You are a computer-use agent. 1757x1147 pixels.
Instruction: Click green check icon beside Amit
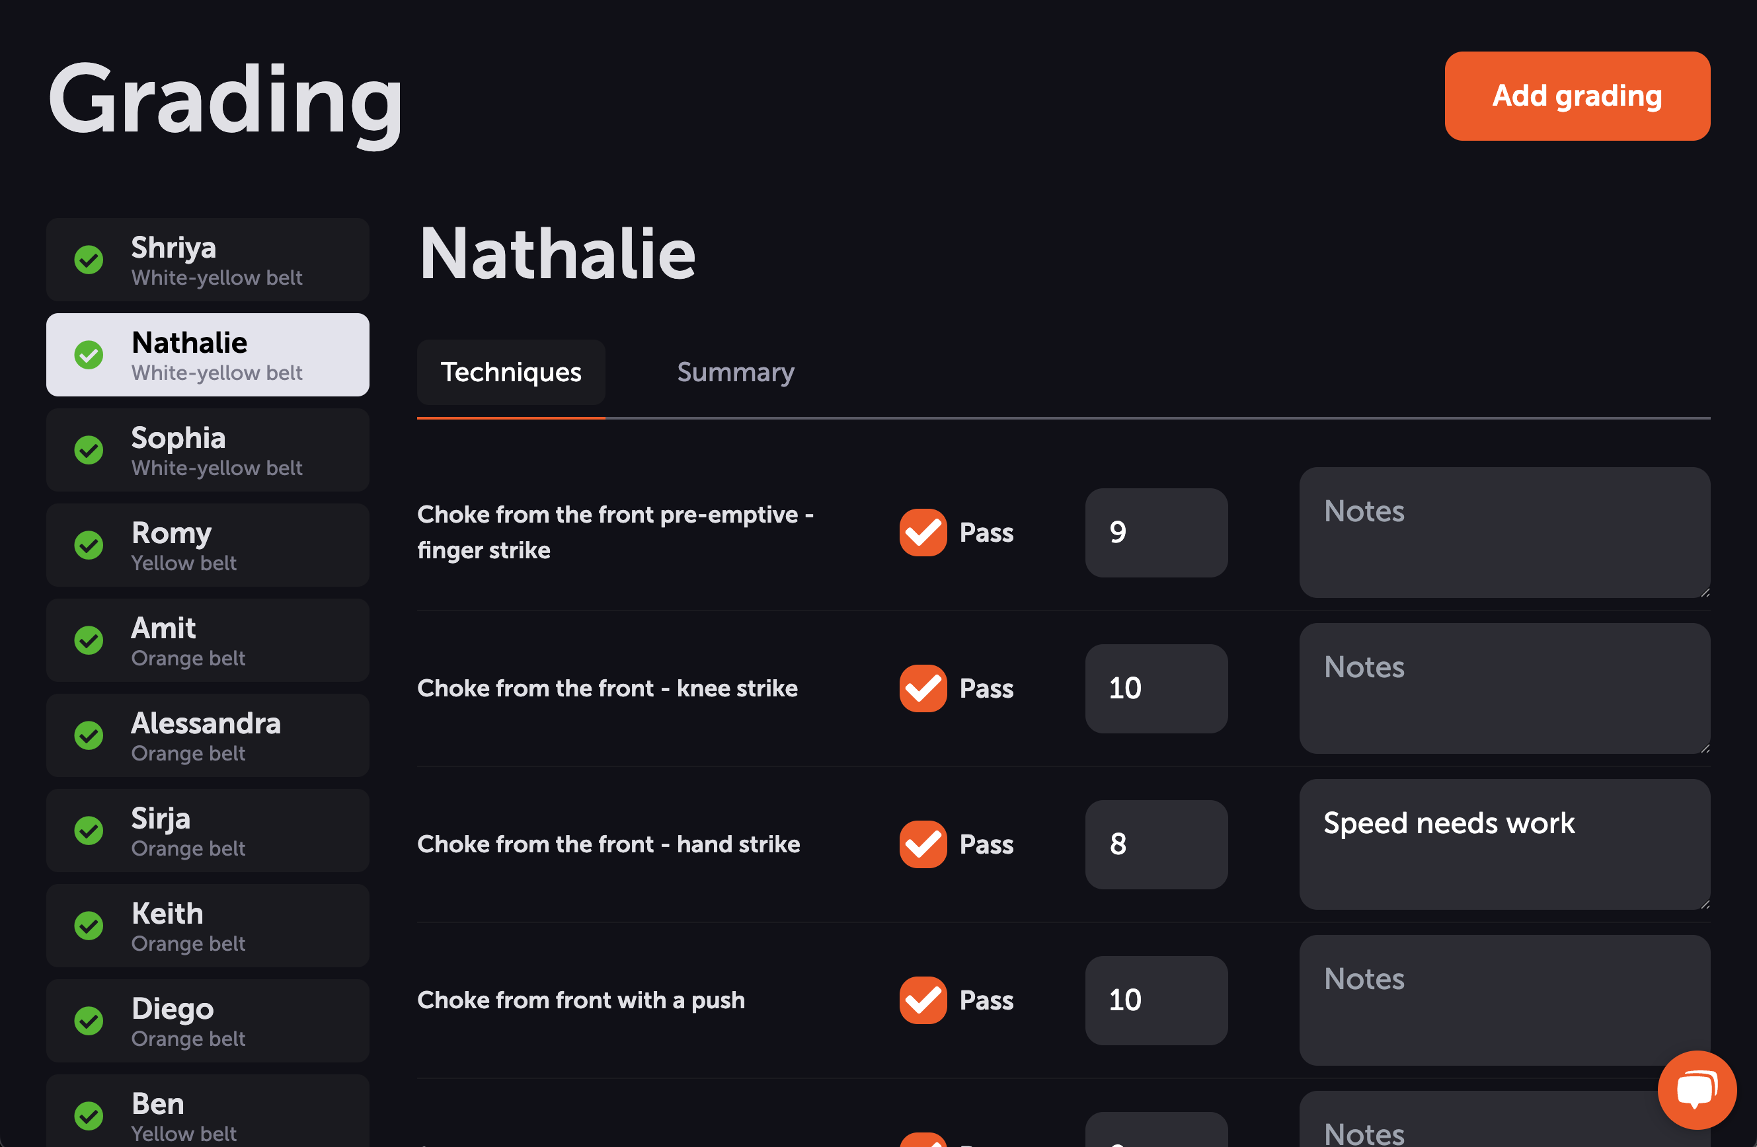click(x=89, y=641)
